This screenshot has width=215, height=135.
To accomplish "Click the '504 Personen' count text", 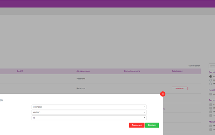I will (194, 66).
